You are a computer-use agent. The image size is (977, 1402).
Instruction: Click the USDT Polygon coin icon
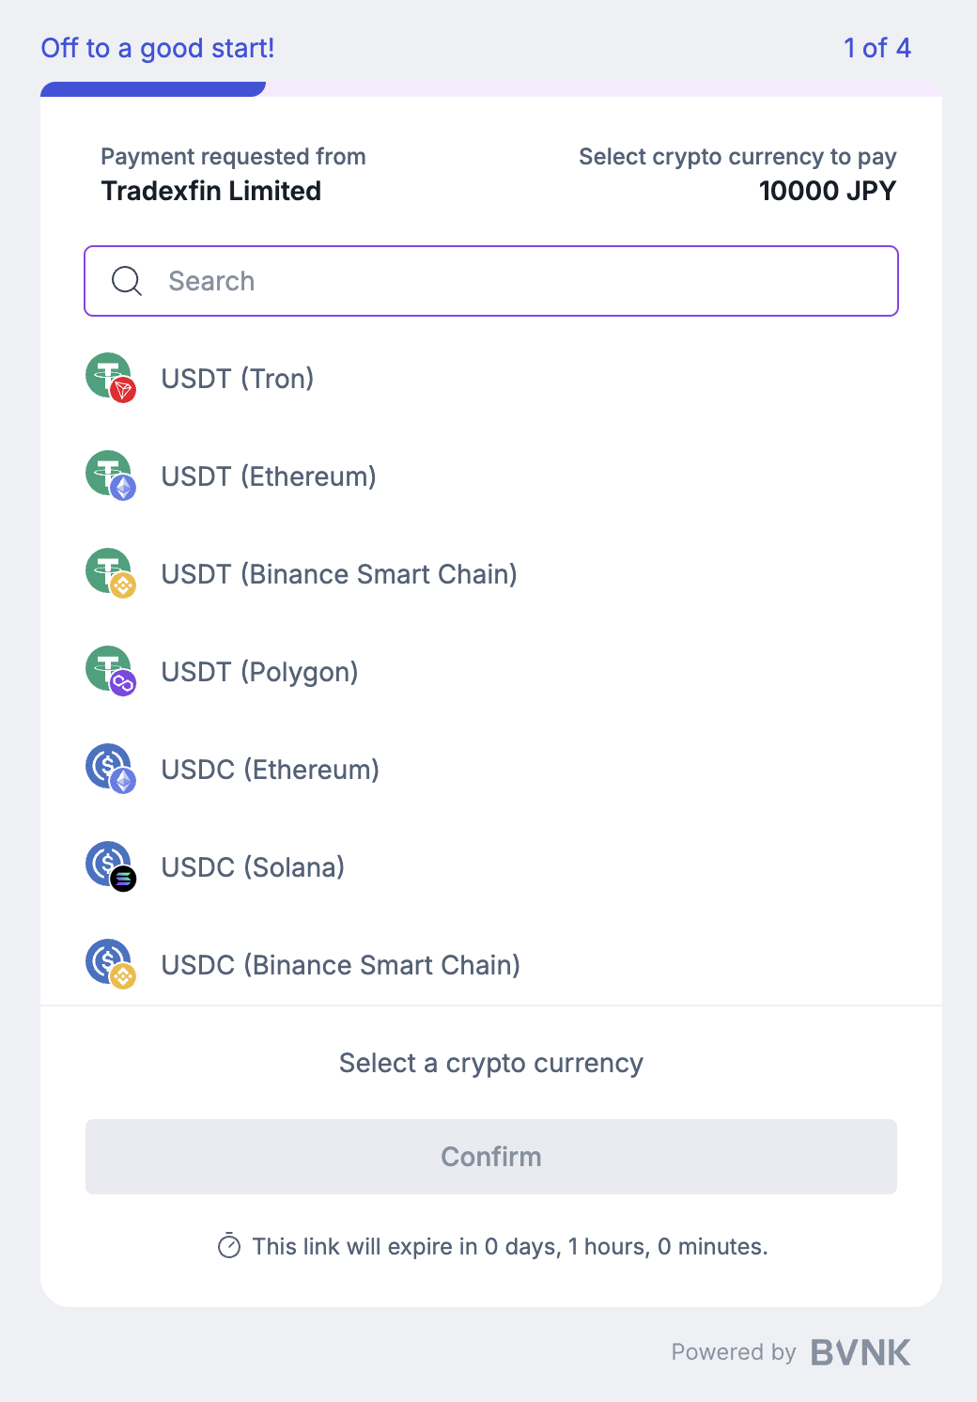point(111,671)
